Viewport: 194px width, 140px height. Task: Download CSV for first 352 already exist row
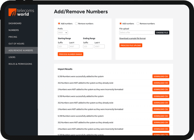tap(161, 83)
